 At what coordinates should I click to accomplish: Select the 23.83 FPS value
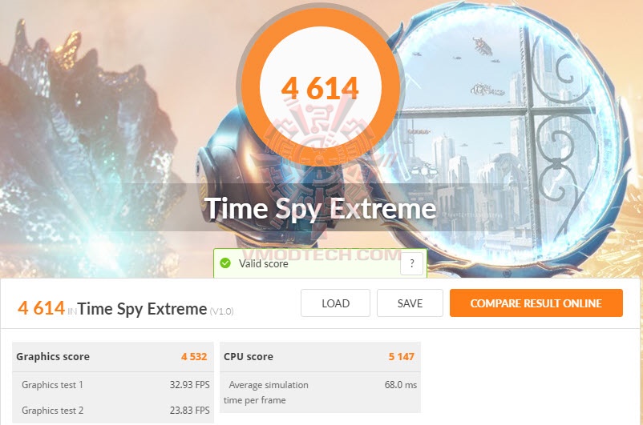click(x=189, y=411)
